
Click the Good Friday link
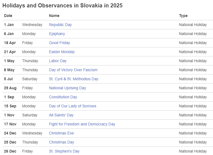[x=59, y=43]
